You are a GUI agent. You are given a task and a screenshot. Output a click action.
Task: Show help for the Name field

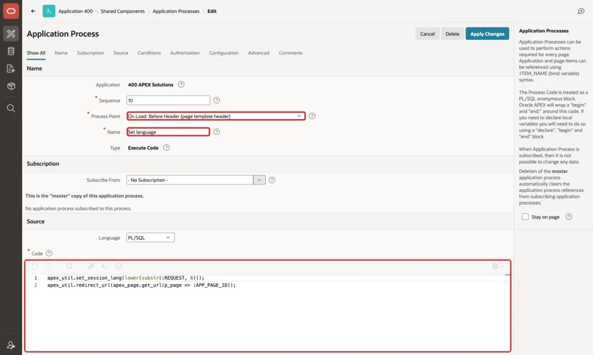point(217,132)
